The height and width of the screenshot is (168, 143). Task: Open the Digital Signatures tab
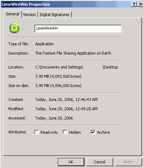tap(55, 15)
